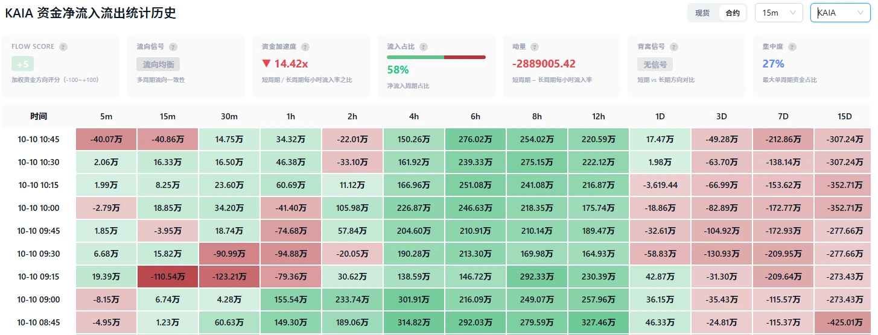The image size is (878, 335).
Task: Open help icon next to 流向信号
Action: click(173, 47)
